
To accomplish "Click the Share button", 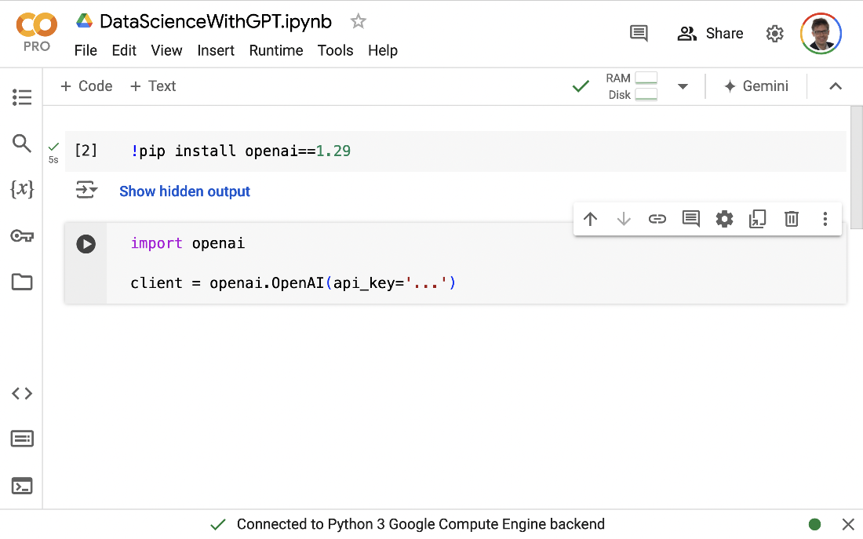I will [x=710, y=34].
